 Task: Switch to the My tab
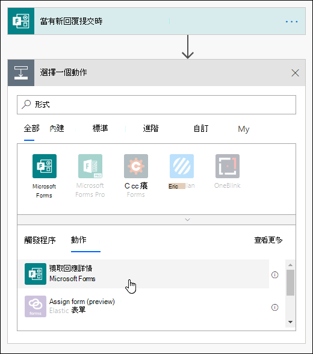point(244,129)
